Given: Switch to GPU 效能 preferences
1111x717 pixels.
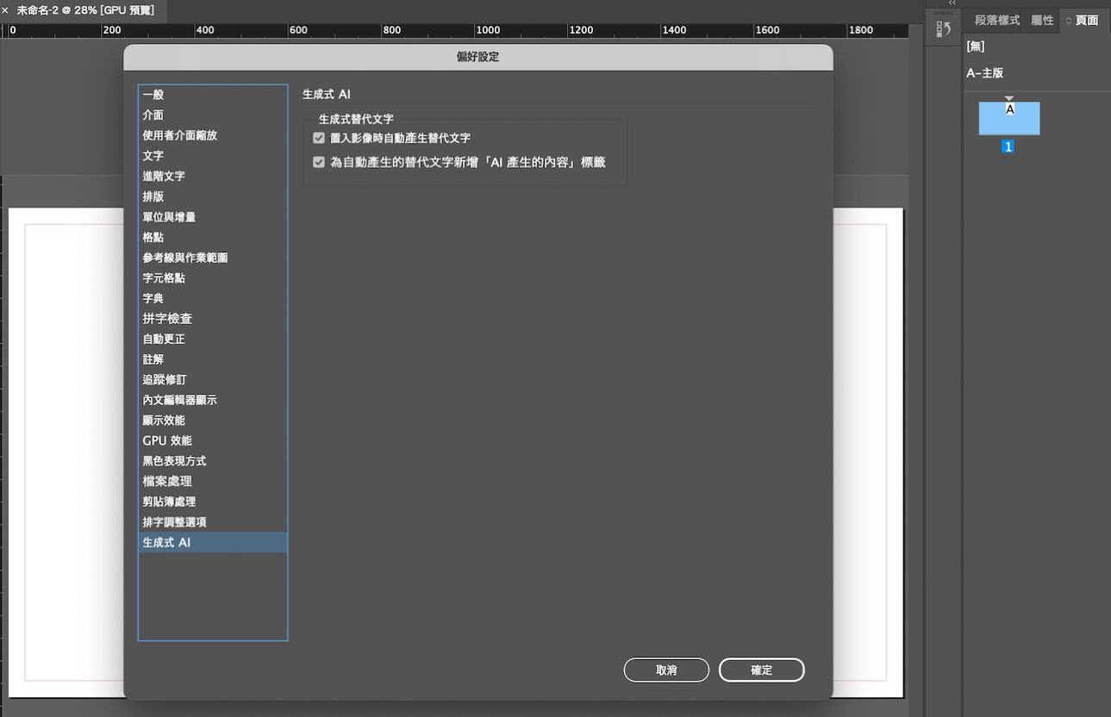Looking at the screenshot, I should coord(167,440).
